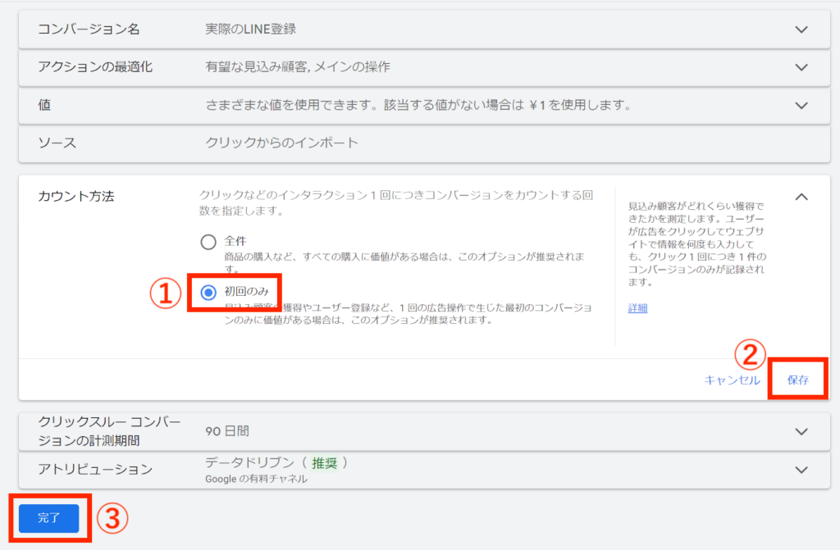Click the 実際のLINE登録 conversion name text
This screenshot has width=840, height=550.
point(250,30)
